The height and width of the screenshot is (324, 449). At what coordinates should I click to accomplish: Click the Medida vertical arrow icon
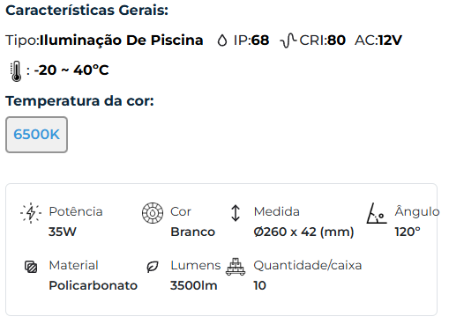click(x=236, y=213)
